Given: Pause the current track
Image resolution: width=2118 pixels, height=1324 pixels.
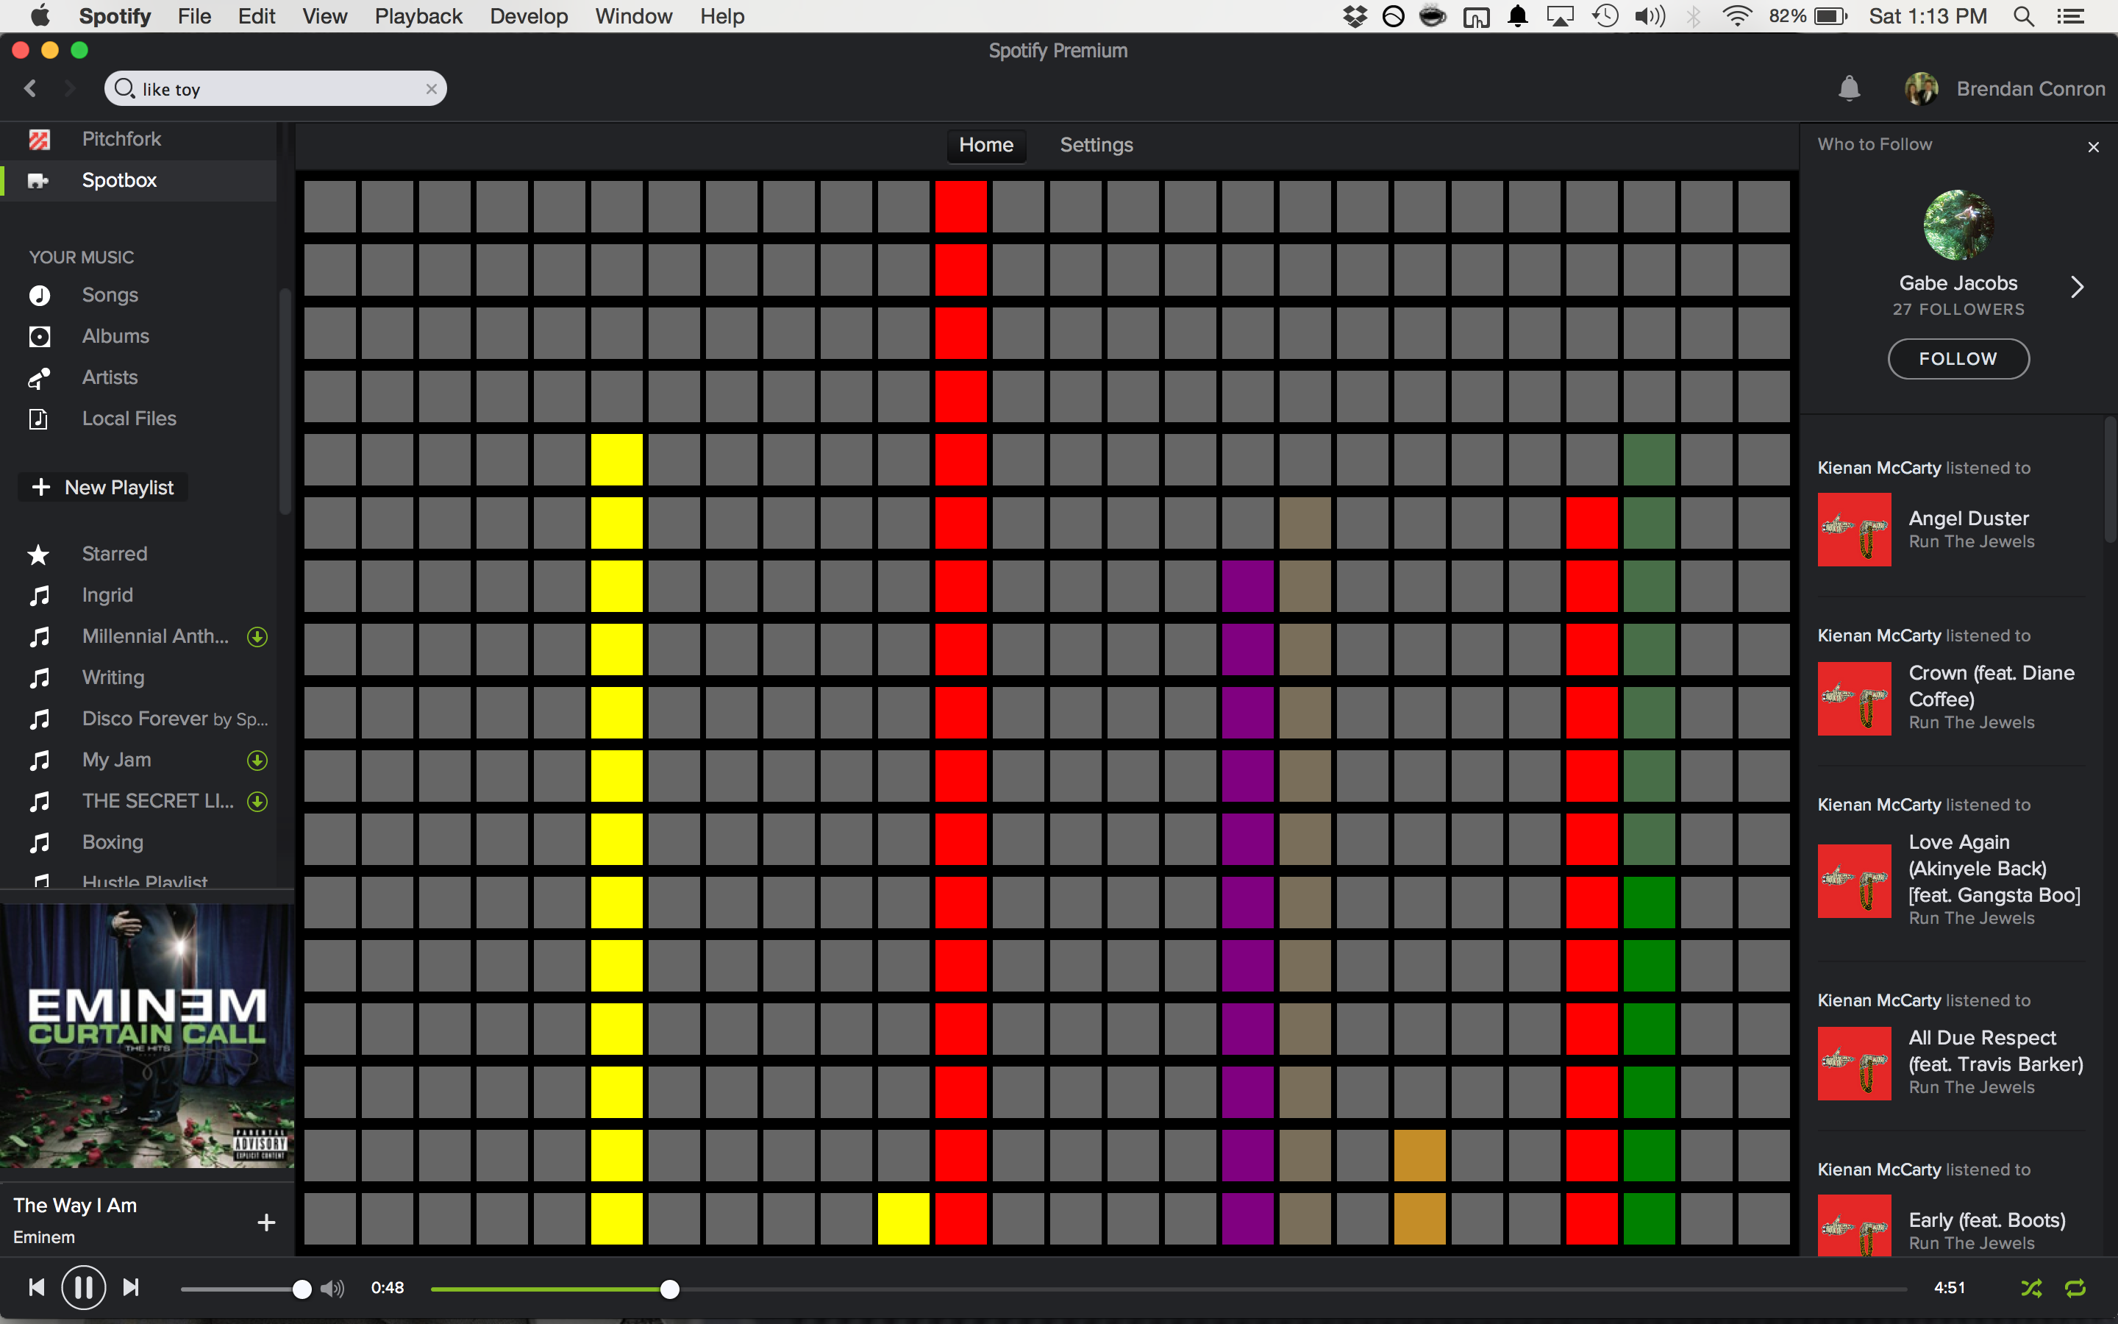Looking at the screenshot, I should pos(83,1287).
